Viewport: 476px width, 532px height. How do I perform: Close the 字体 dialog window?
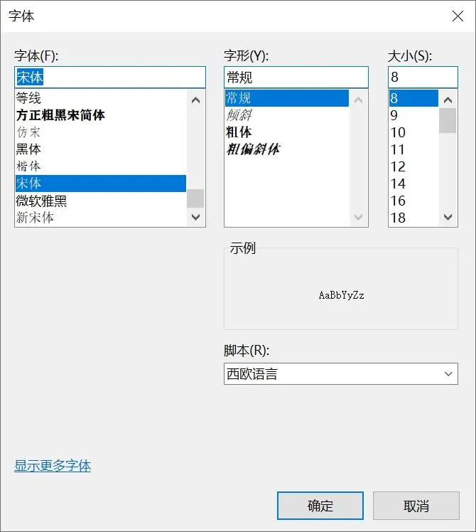[458, 16]
